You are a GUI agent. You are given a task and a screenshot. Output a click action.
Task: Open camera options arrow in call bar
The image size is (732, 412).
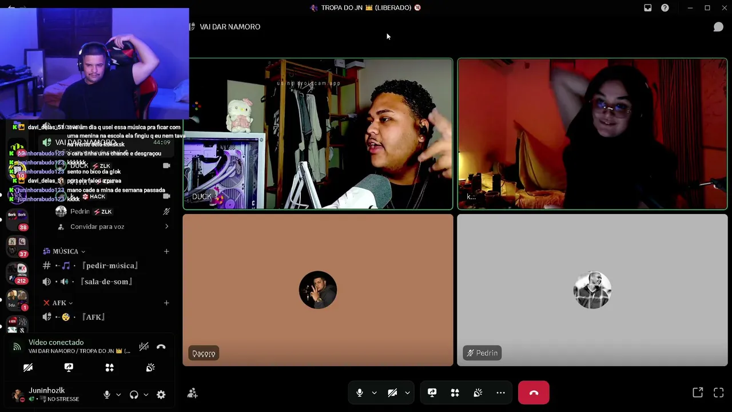(x=407, y=393)
